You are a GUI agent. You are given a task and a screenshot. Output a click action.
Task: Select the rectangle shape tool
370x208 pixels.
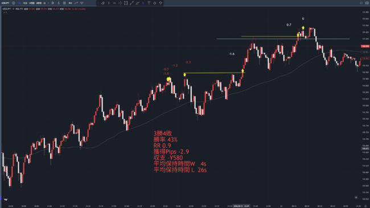pos(126,3)
